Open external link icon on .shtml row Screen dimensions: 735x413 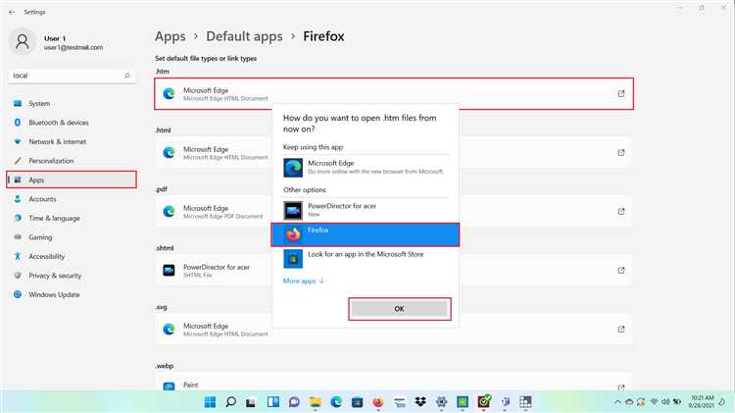click(621, 271)
